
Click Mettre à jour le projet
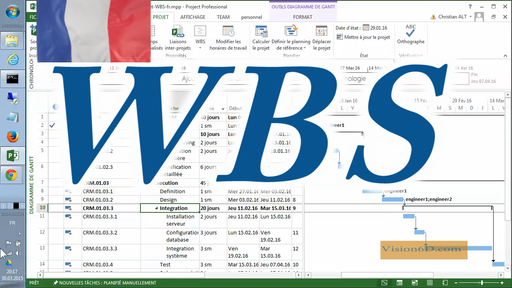point(363,37)
